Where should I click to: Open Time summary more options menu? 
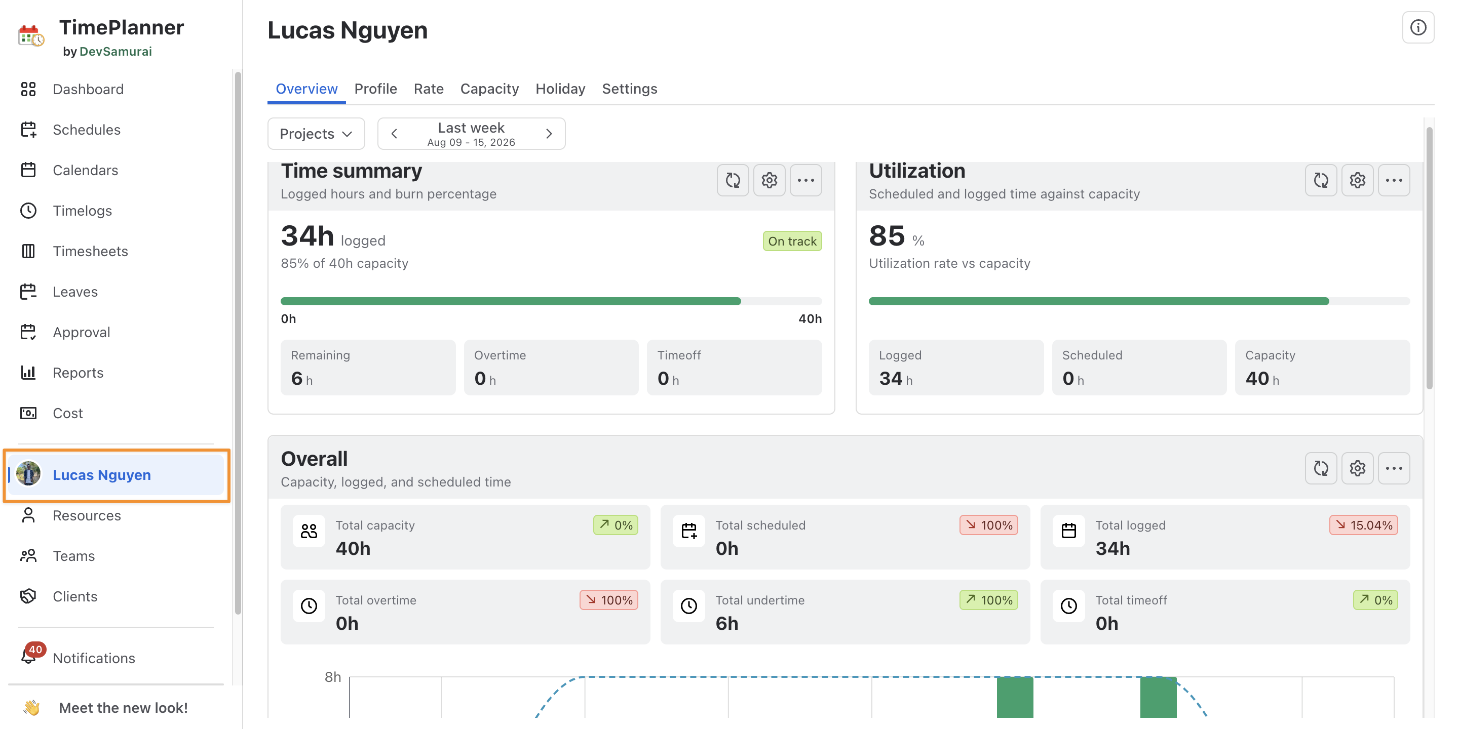click(x=805, y=181)
